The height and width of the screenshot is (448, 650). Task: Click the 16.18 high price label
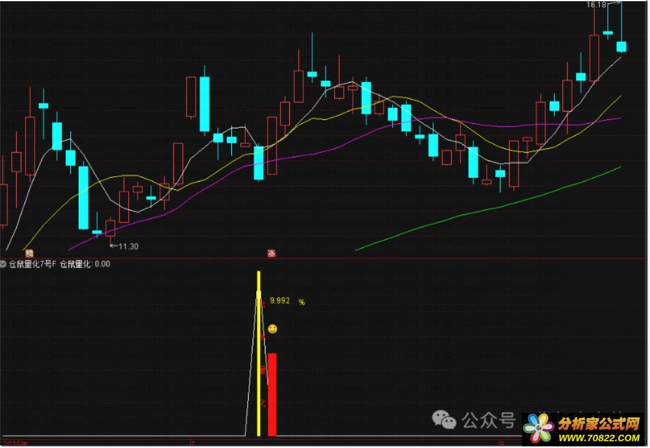(596, 4)
